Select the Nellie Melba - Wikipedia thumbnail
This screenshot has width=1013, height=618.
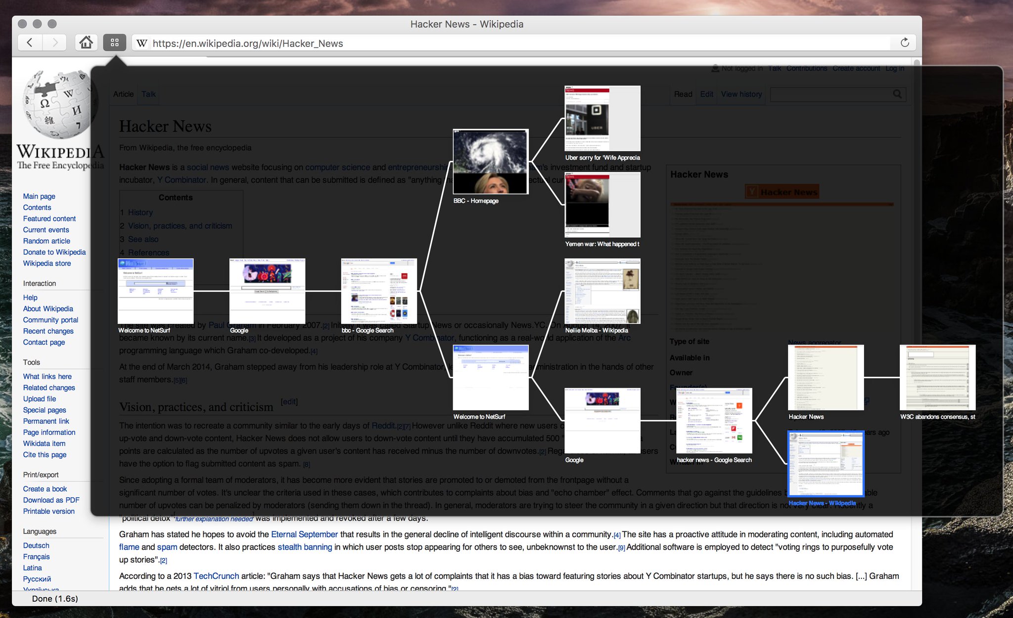click(x=602, y=291)
